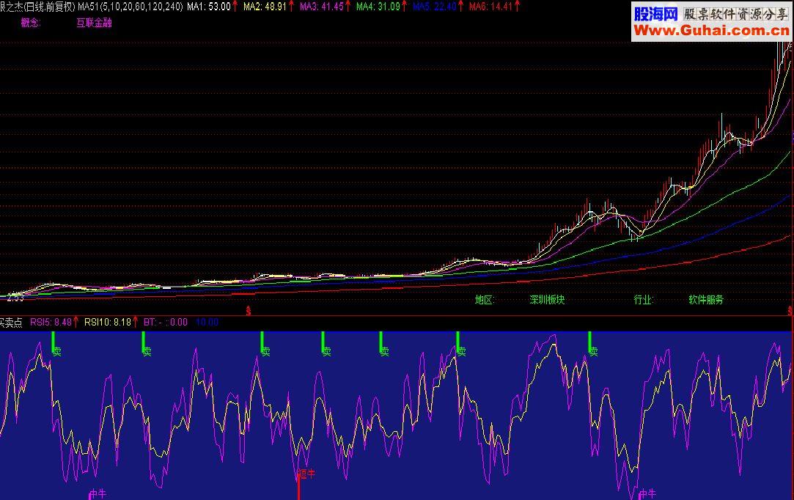This screenshot has width=794, height=500.
Task: Click the rightmost green 卖 sell marker
Action: 594,352
